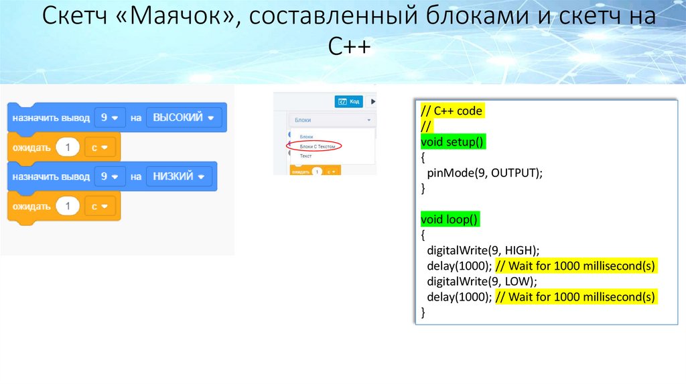The image size is (686, 385).
Task: Open the ВЫСОКИЙ level dropdown
Action: [184, 117]
